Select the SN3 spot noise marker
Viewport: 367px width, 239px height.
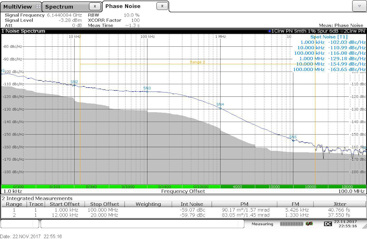(x=147, y=88)
